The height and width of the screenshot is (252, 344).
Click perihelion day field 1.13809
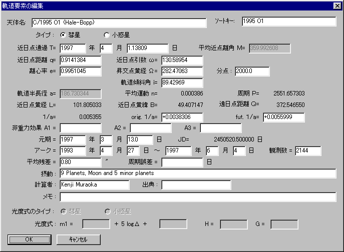[x=147, y=48]
